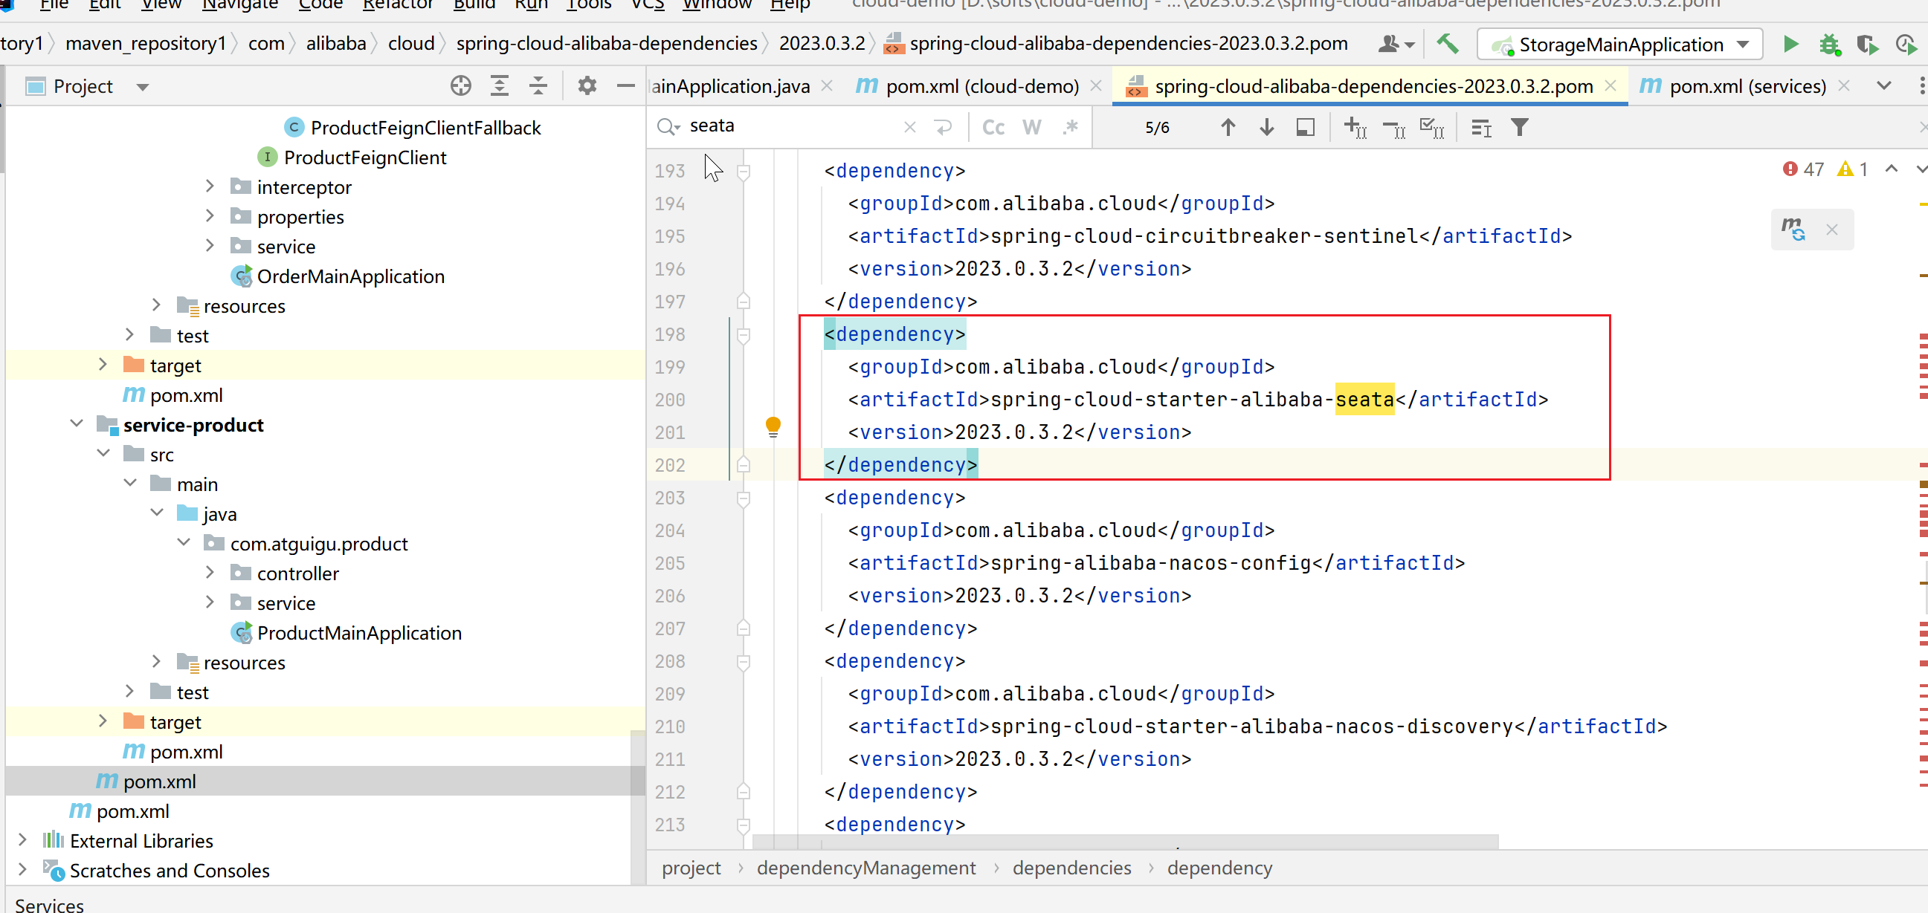The width and height of the screenshot is (1928, 913).
Task: Toggle Match Case Cc option
Action: coord(993,128)
